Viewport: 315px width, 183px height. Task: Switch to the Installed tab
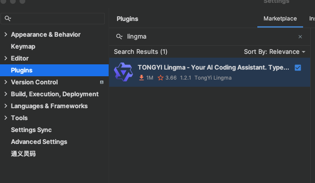(312, 19)
